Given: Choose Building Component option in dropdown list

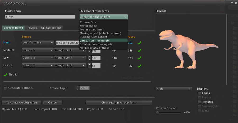Looking at the screenshot, I should pyautogui.click(x=94, y=37).
